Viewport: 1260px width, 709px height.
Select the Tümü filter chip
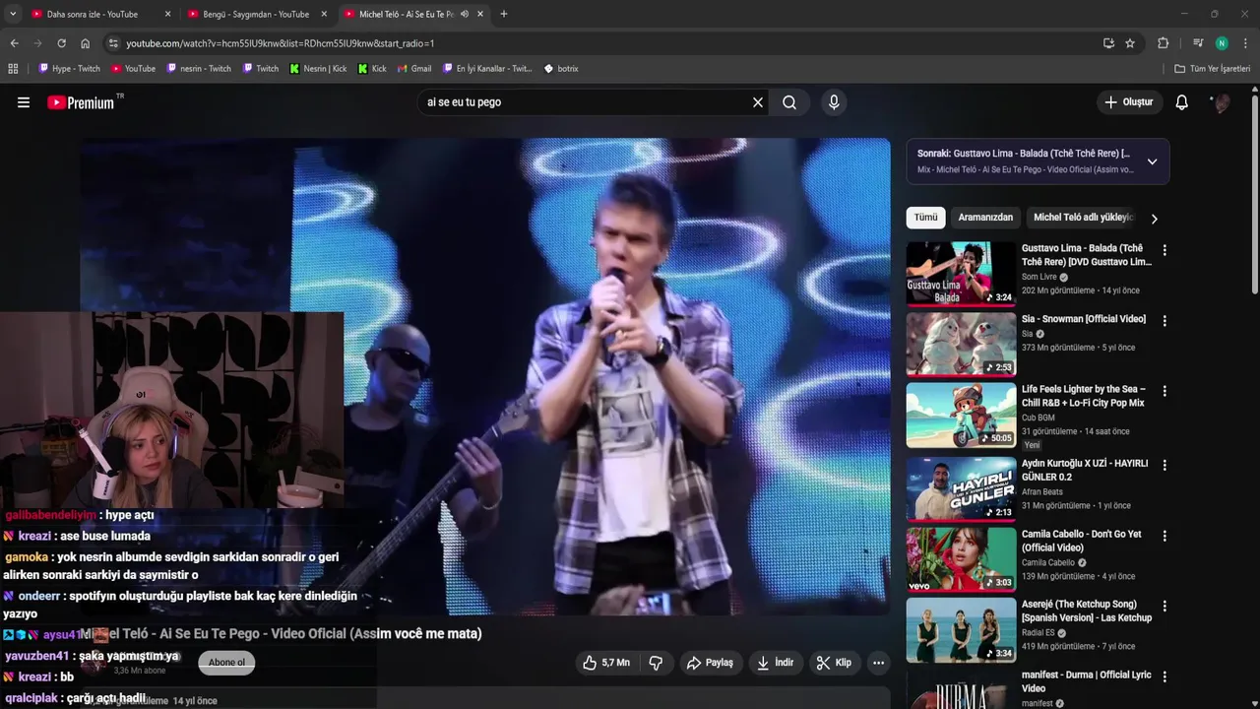click(925, 218)
